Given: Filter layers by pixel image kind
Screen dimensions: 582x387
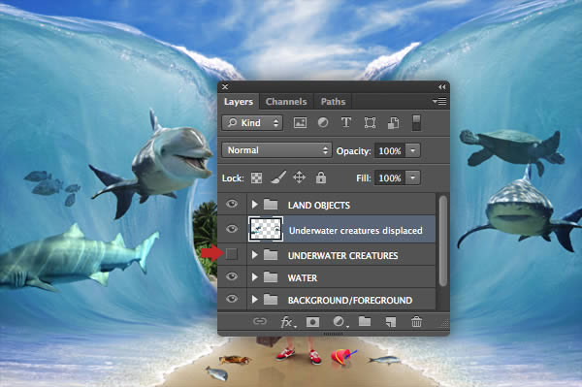Looking at the screenshot, I should coord(300,123).
